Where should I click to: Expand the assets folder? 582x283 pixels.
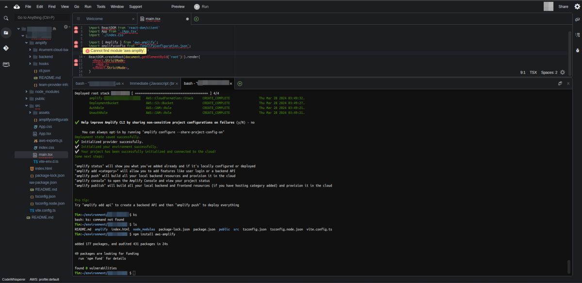click(30, 112)
